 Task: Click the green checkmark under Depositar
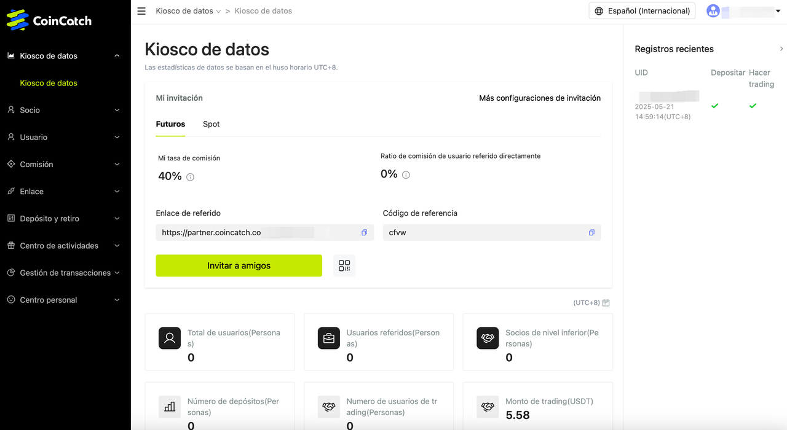(x=714, y=106)
